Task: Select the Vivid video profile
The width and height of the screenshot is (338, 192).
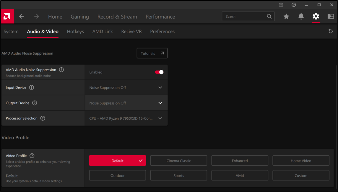Action: pos(240,175)
